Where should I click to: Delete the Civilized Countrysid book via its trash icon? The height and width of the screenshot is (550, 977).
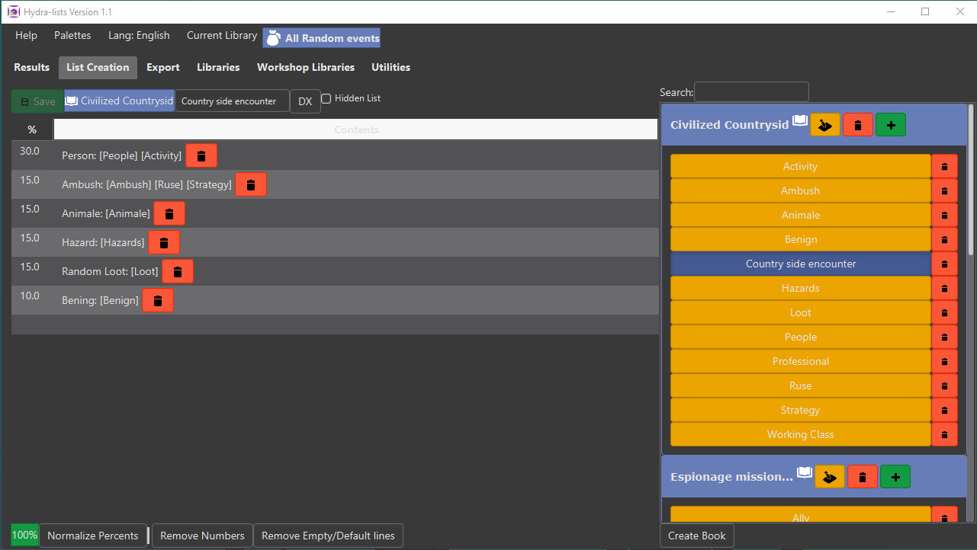point(858,124)
